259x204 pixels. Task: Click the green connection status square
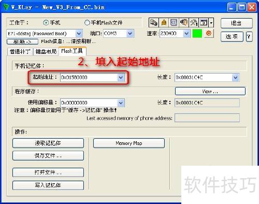click(x=197, y=33)
